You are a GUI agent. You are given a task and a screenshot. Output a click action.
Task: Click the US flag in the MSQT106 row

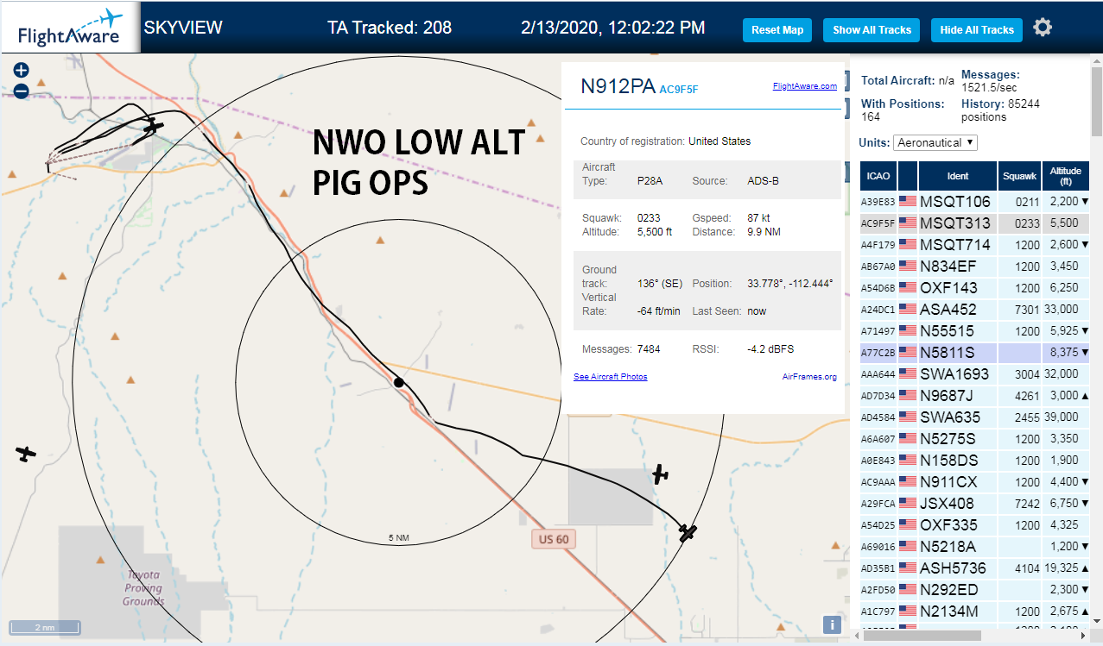[908, 201]
